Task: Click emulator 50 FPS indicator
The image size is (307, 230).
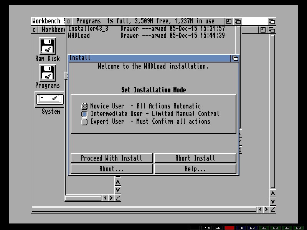Action: pos(218,228)
